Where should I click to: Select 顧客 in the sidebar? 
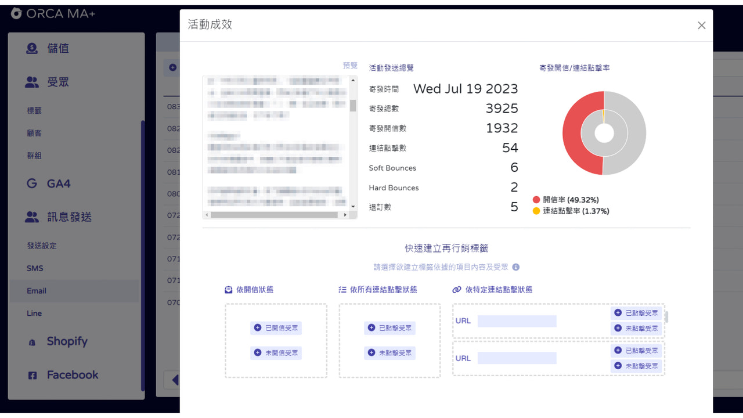click(x=34, y=133)
